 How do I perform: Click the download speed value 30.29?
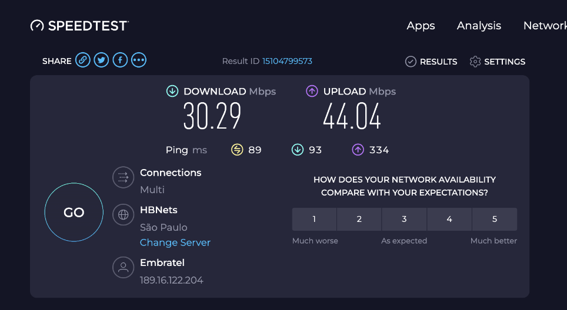(212, 116)
